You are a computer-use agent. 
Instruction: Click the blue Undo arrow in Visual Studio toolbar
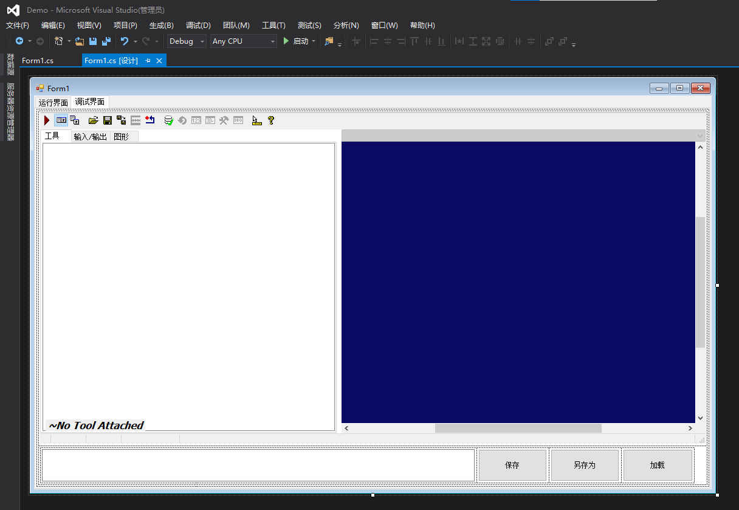(124, 41)
